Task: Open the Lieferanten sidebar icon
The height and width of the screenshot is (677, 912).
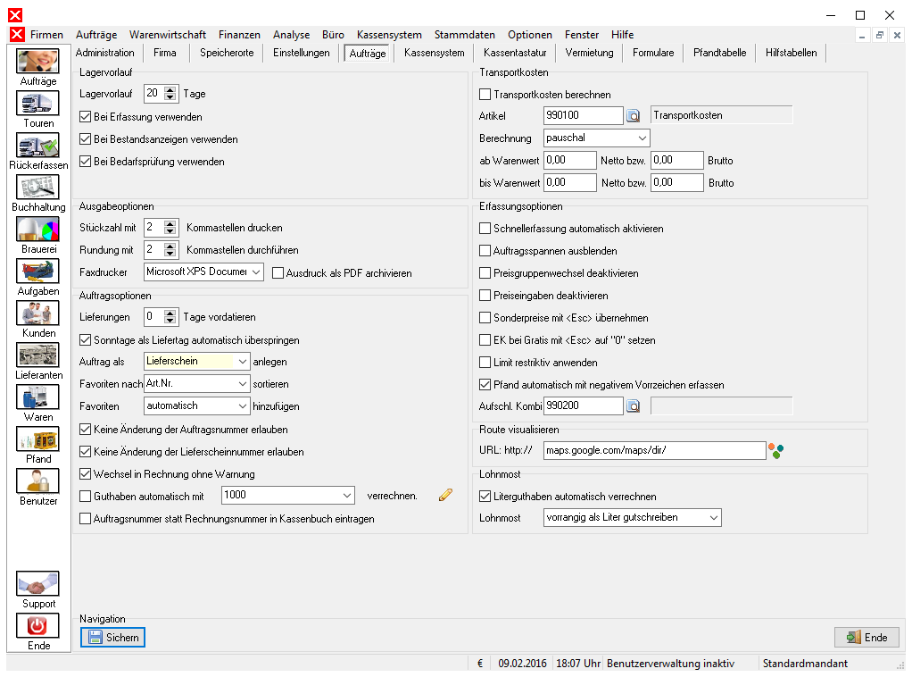Action: click(x=37, y=355)
